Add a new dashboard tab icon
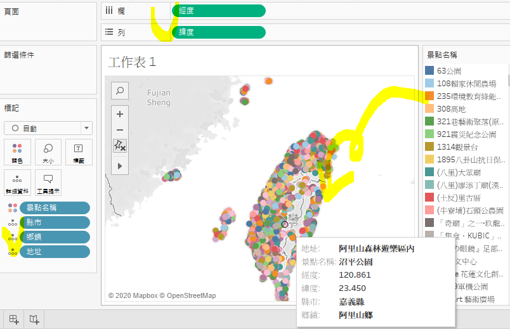This screenshot has width=510, height=329. point(34,319)
